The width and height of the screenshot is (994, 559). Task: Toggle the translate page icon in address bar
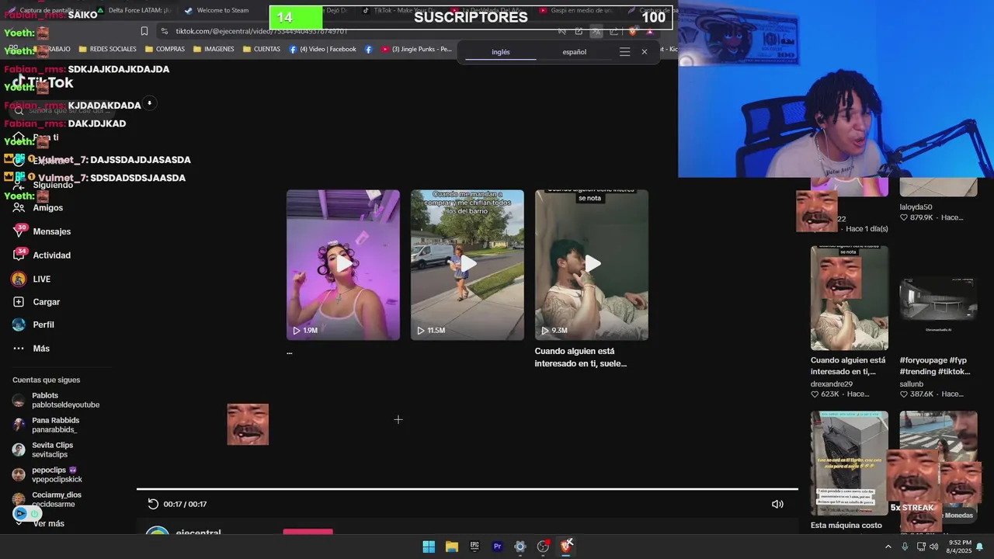pos(596,31)
